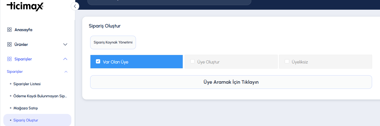The height and width of the screenshot is (126, 380).
Task: Click the ticimax logo
Action: [x=25, y=6]
